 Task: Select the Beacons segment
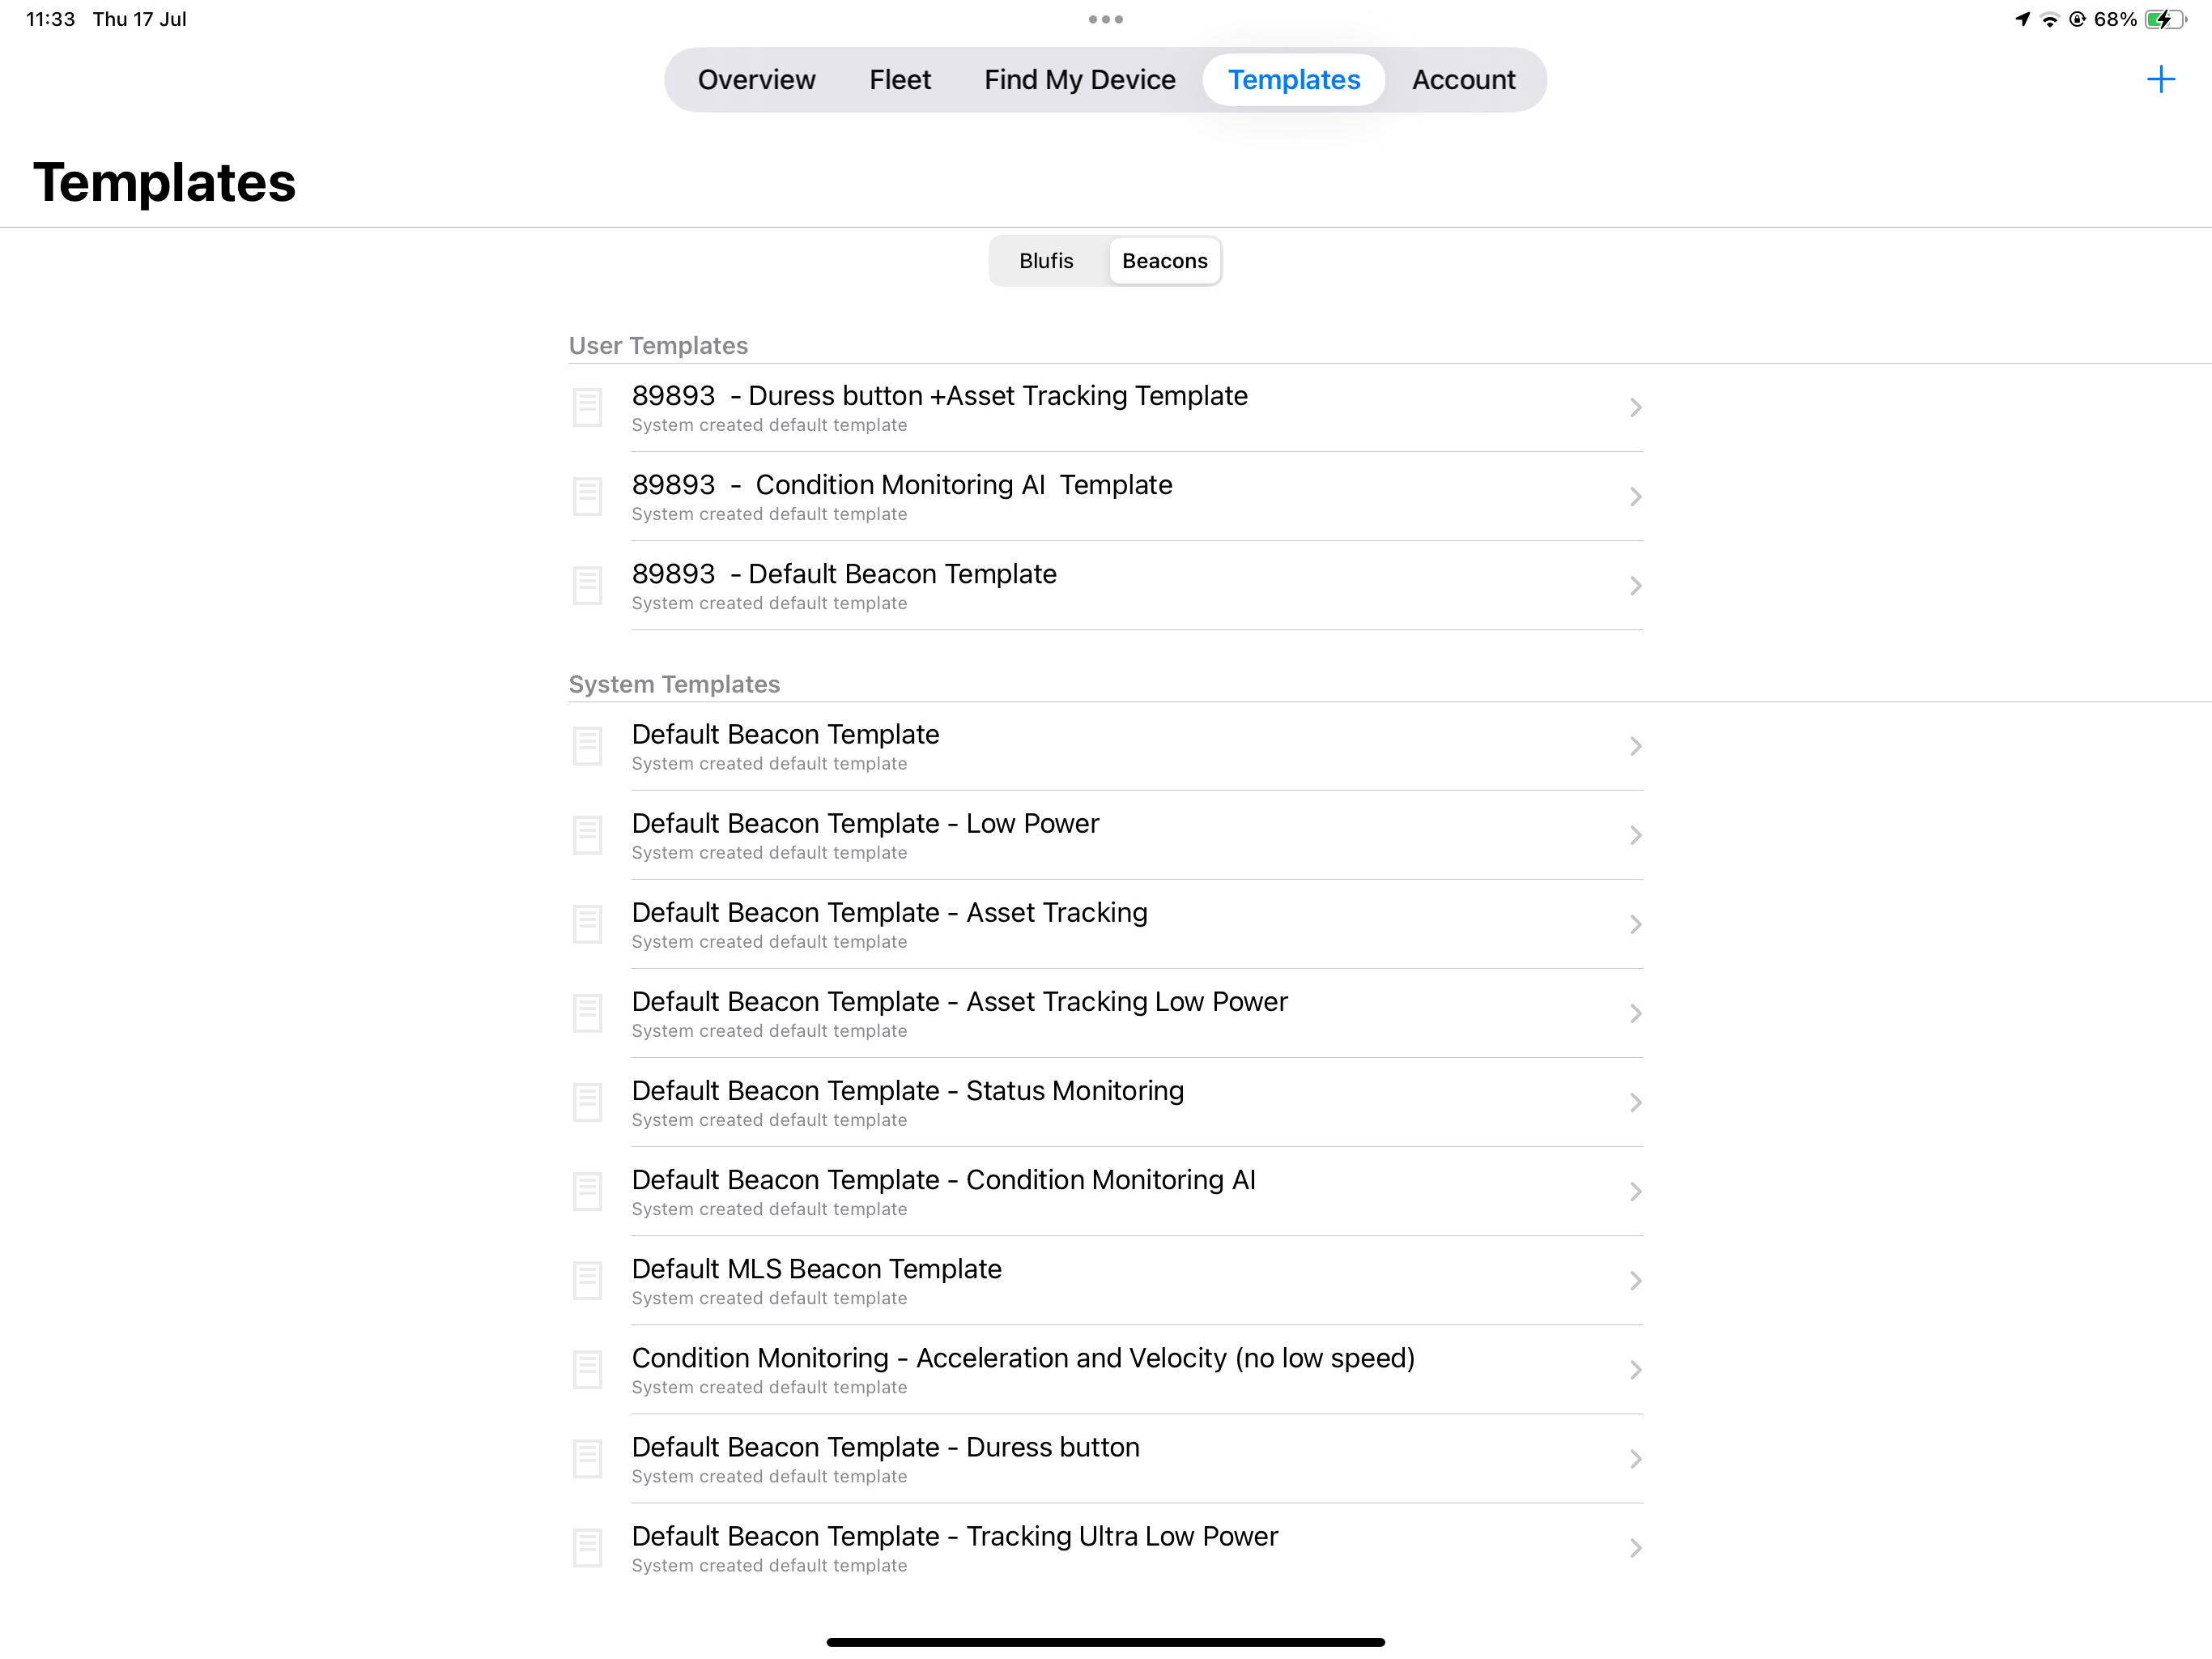coord(1164,261)
